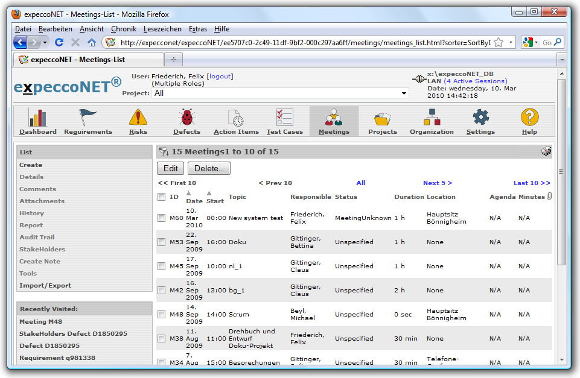Open Action Items clock icon
This screenshot has width=580, height=378.
tap(236, 118)
